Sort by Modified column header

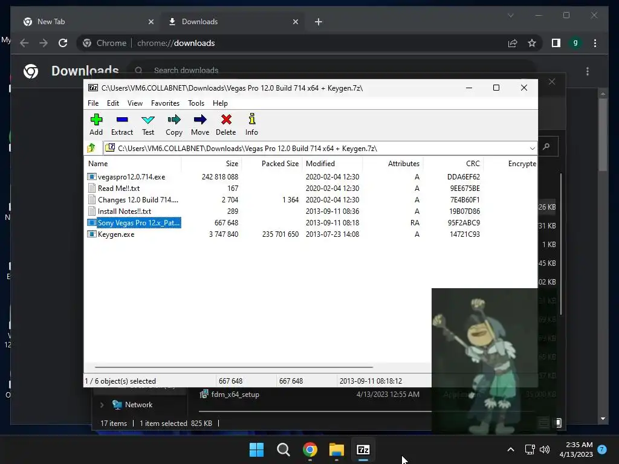click(332, 163)
